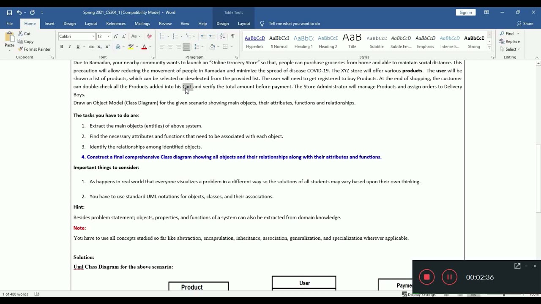Viewport: 541px width, 304px height.
Task: Toggle show paragraph marks
Action: (x=232, y=36)
